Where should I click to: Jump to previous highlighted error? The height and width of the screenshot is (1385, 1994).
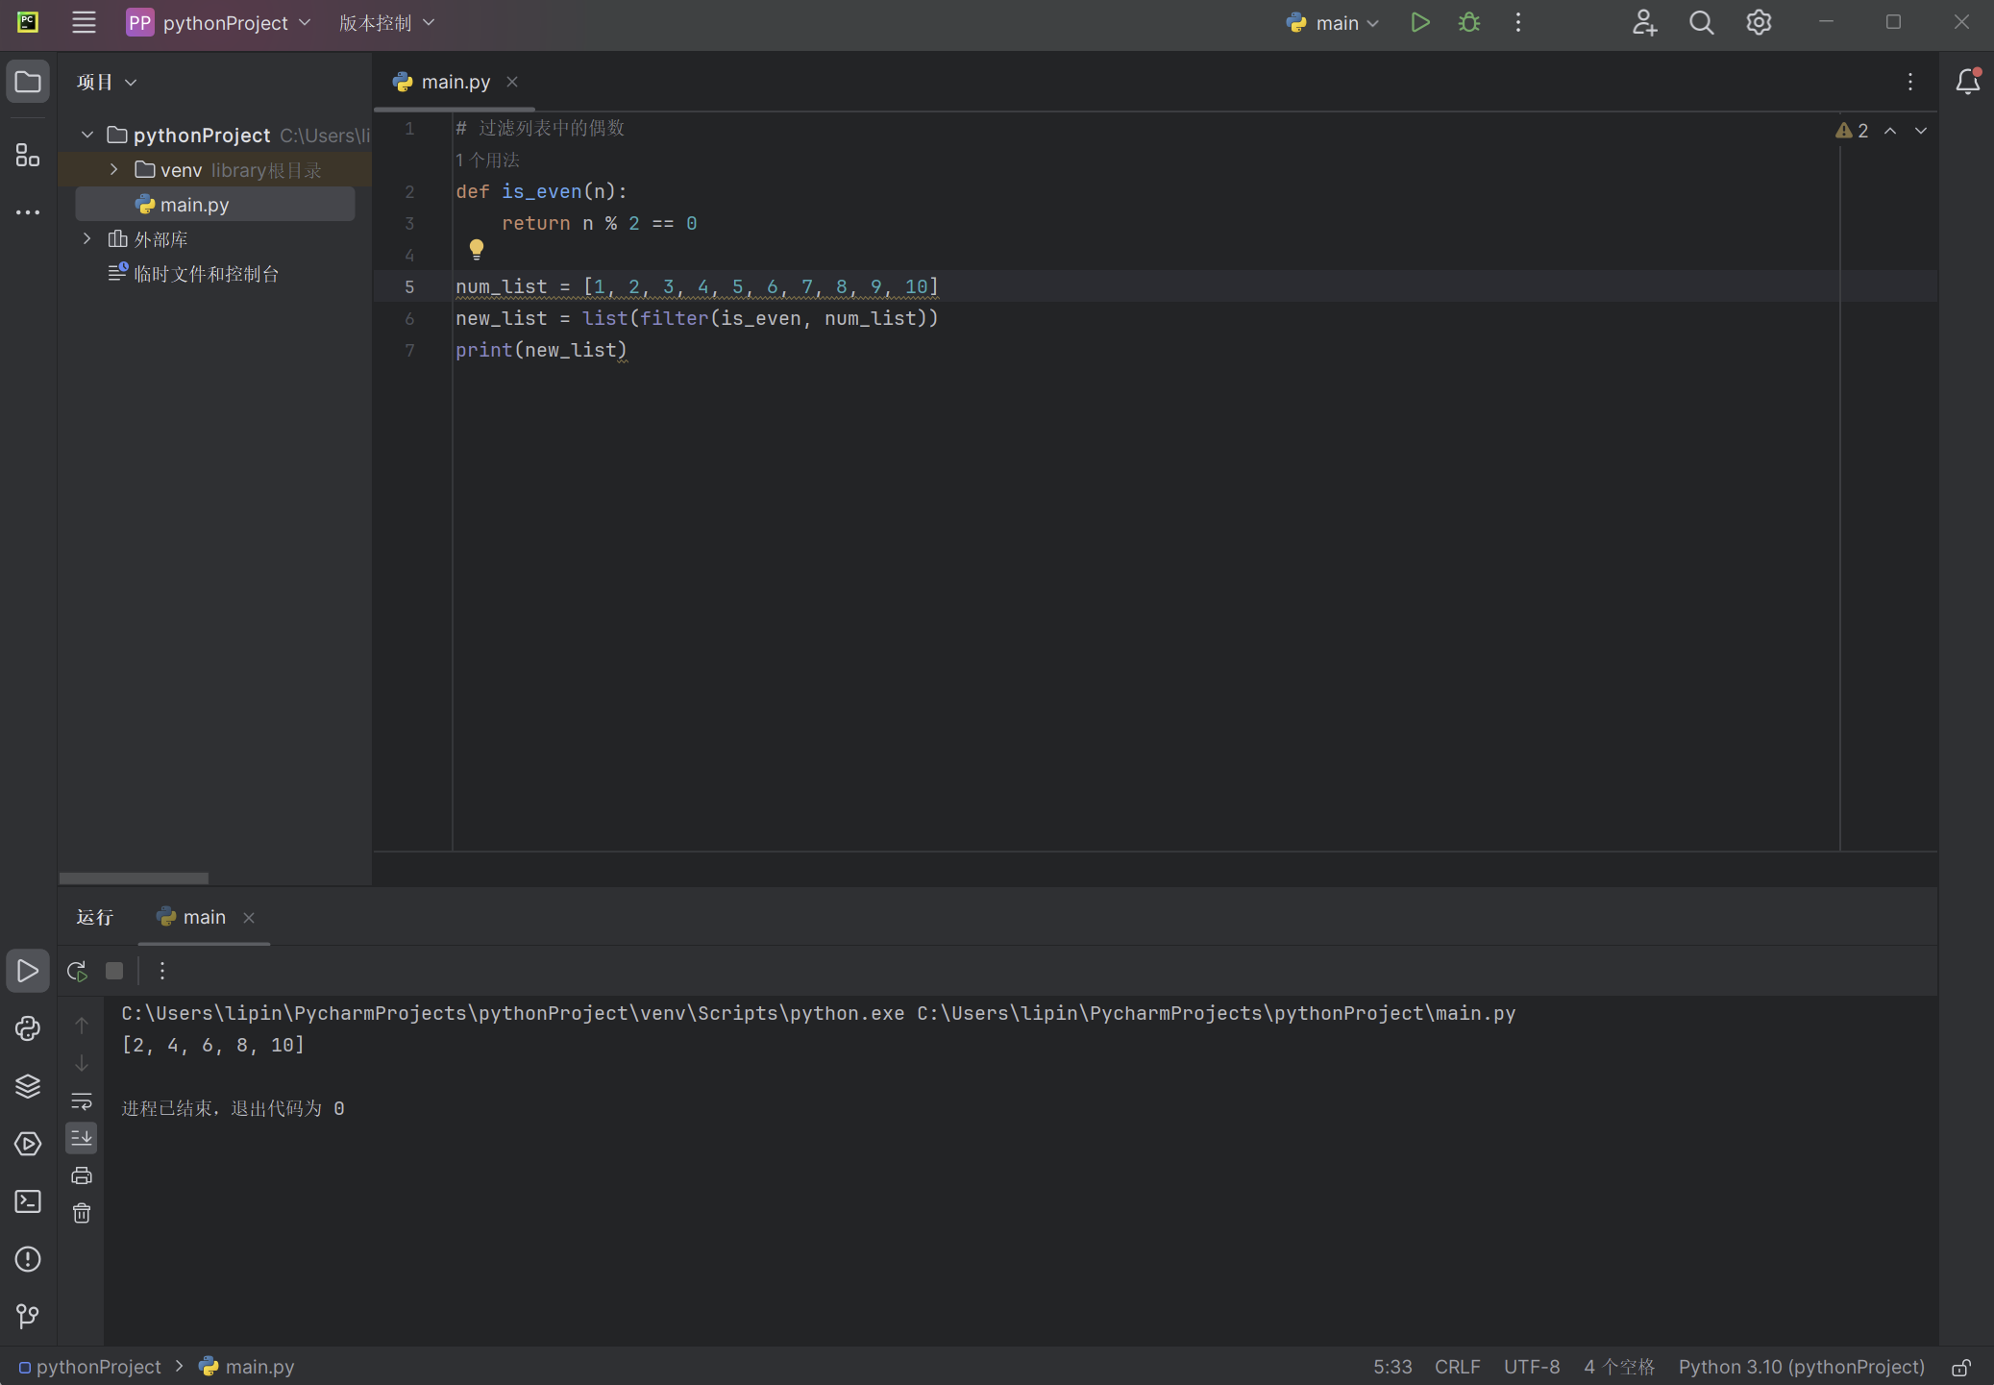pyautogui.click(x=1890, y=131)
